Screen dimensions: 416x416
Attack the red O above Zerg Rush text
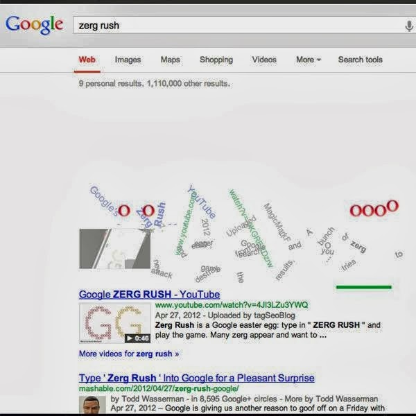point(148,211)
